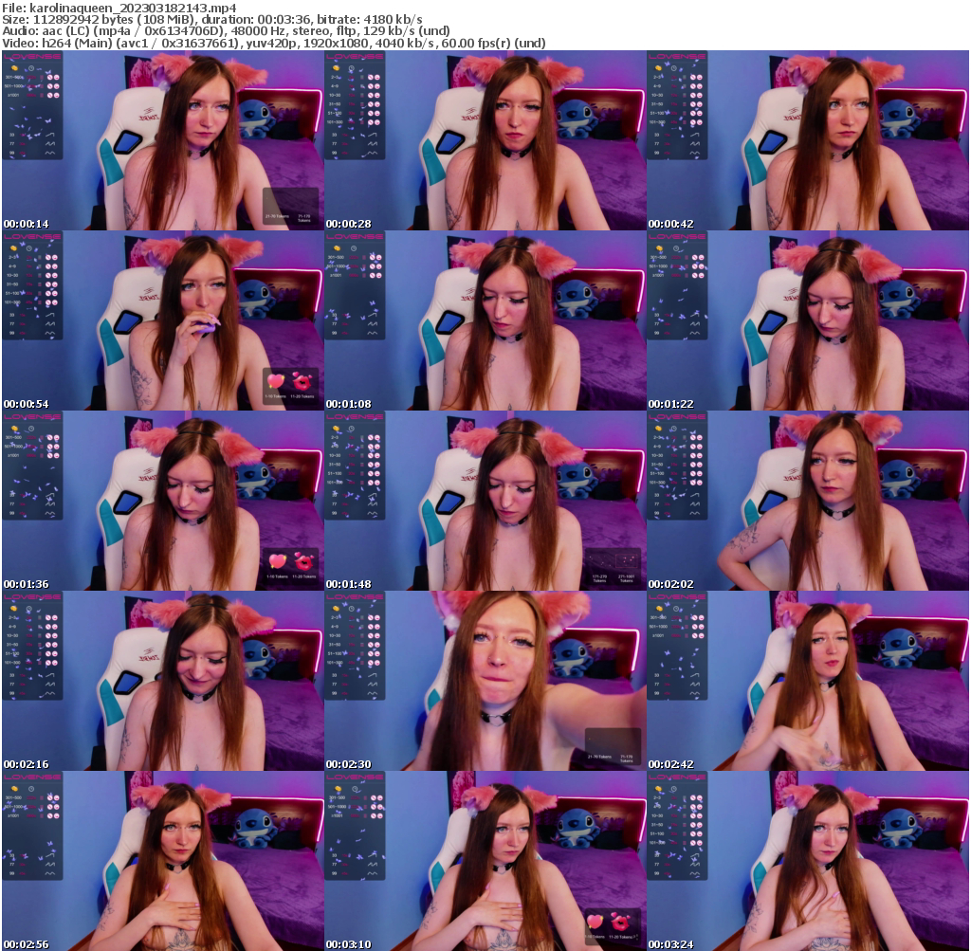
Task: Click the gentle waveform icon beside 33 tokens
Action: click(x=50, y=136)
